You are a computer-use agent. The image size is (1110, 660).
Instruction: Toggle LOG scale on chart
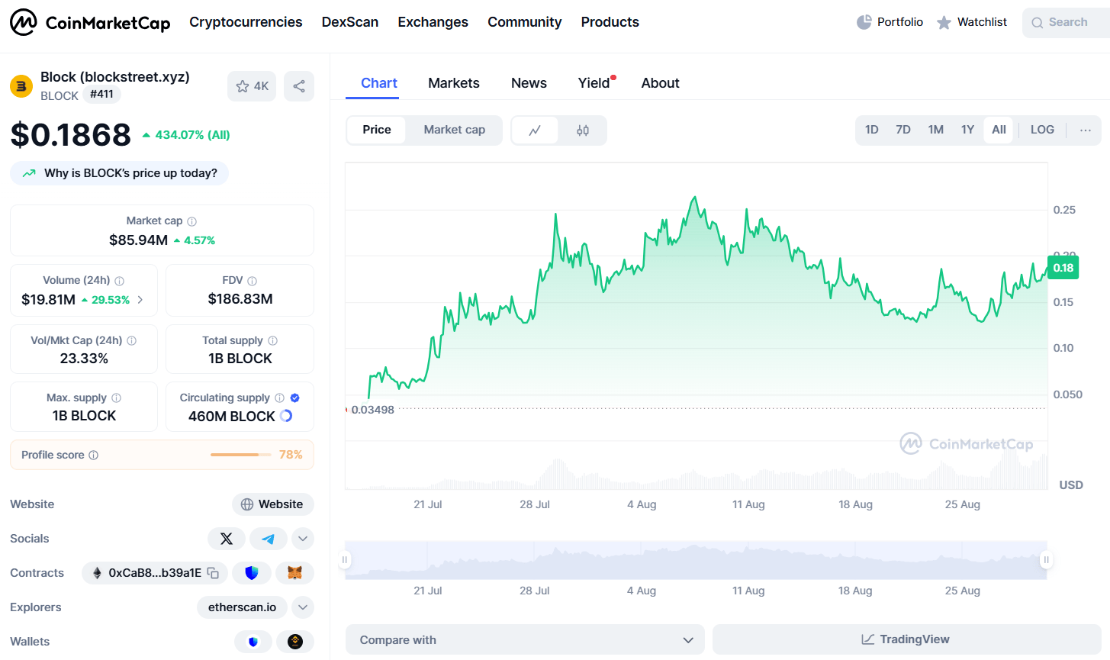pos(1042,130)
